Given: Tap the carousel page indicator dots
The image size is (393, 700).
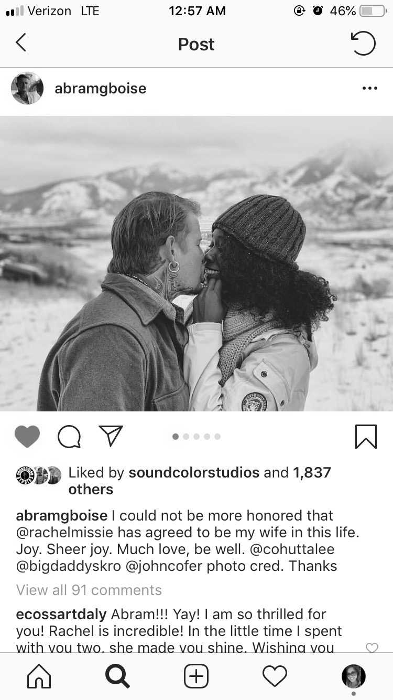Looking at the screenshot, I should tap(196, 436).
